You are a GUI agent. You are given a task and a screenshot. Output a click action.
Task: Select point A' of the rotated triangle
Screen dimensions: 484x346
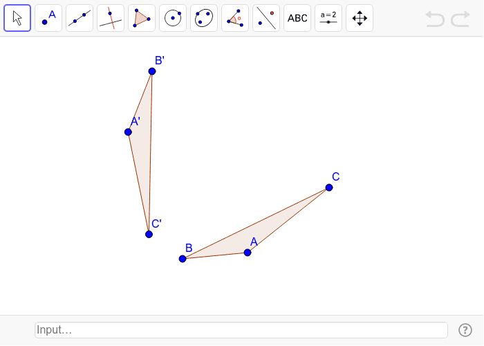click(128, 132)
